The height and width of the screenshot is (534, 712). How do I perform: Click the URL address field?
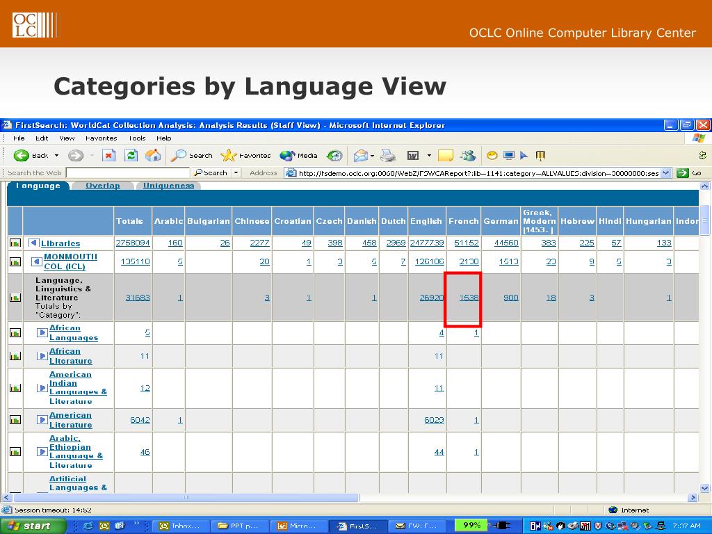(x=478, y=173)
